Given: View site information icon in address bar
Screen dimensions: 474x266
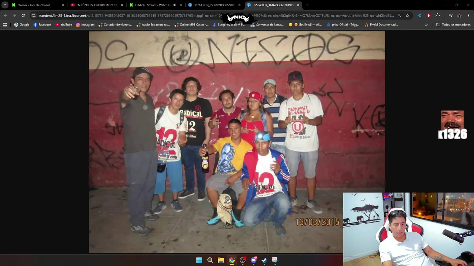Looking at the screenshot, I should tap(34, 16).
